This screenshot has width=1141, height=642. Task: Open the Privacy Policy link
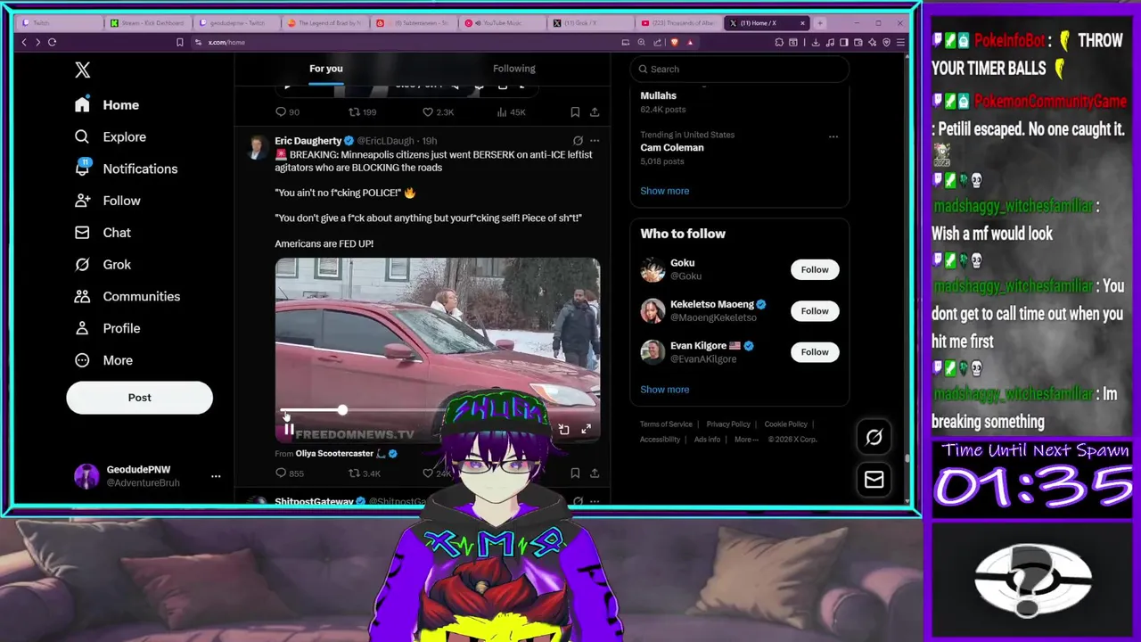(x=728, y=424)
